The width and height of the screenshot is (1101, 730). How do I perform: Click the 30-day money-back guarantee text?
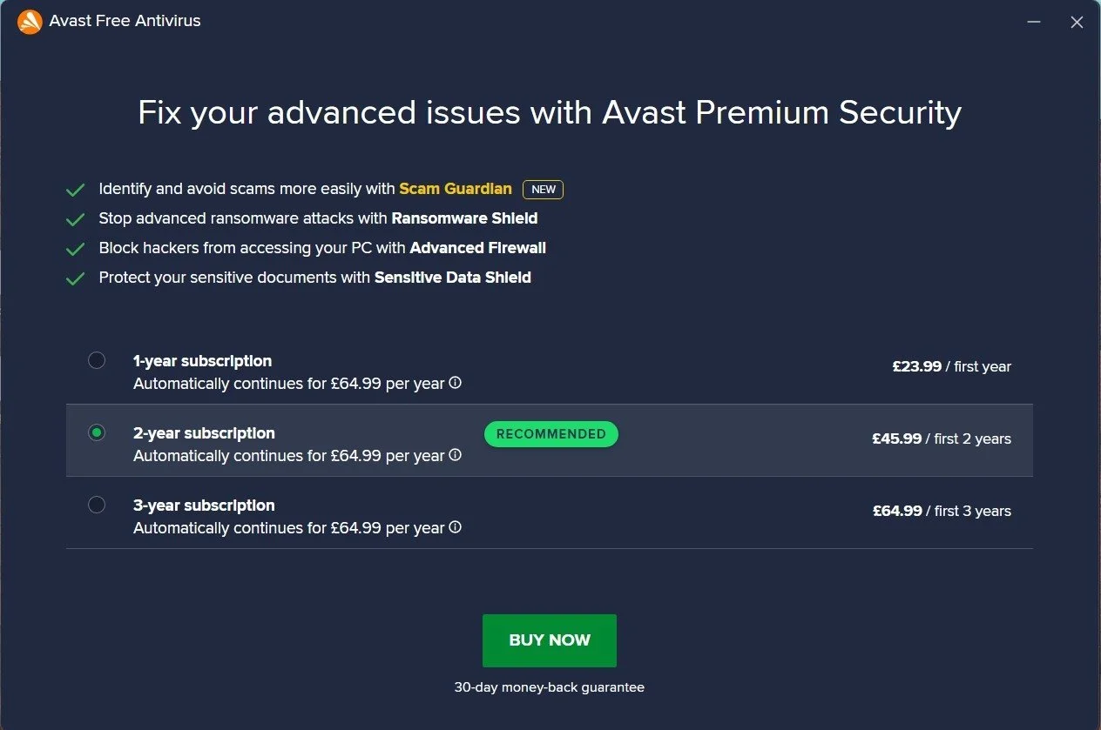tap(550, 686)
